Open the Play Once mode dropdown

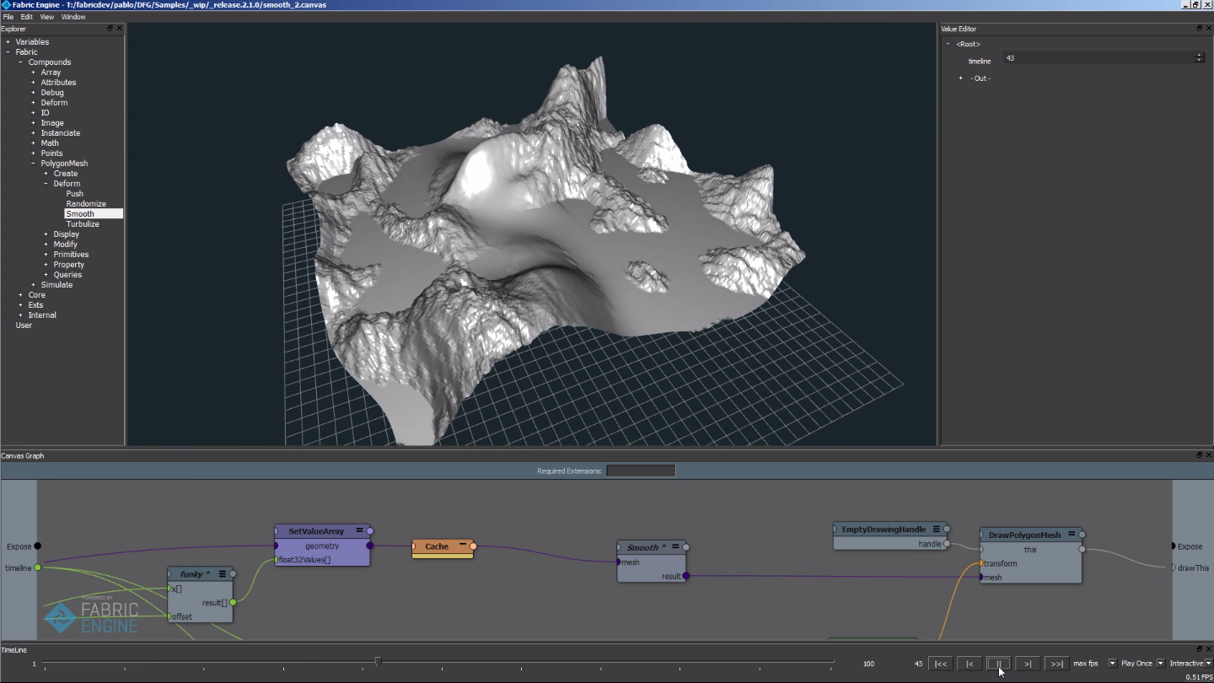pyautogui.click(x=1160, y=663)
